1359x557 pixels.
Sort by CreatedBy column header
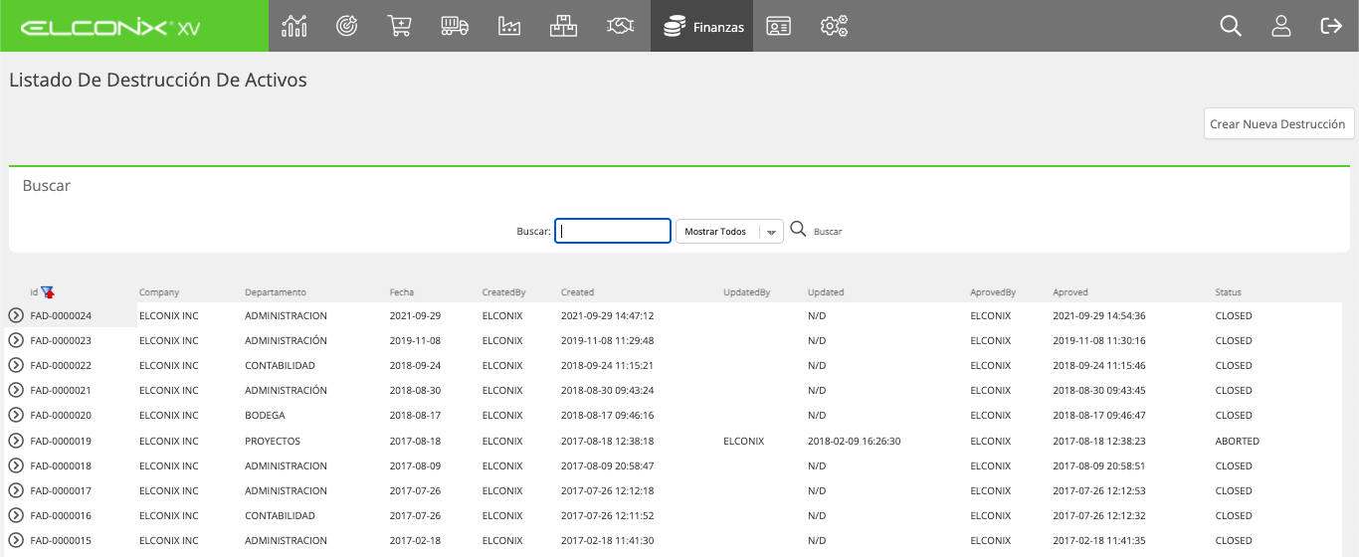pyautogui.click(x=503, y=292)
